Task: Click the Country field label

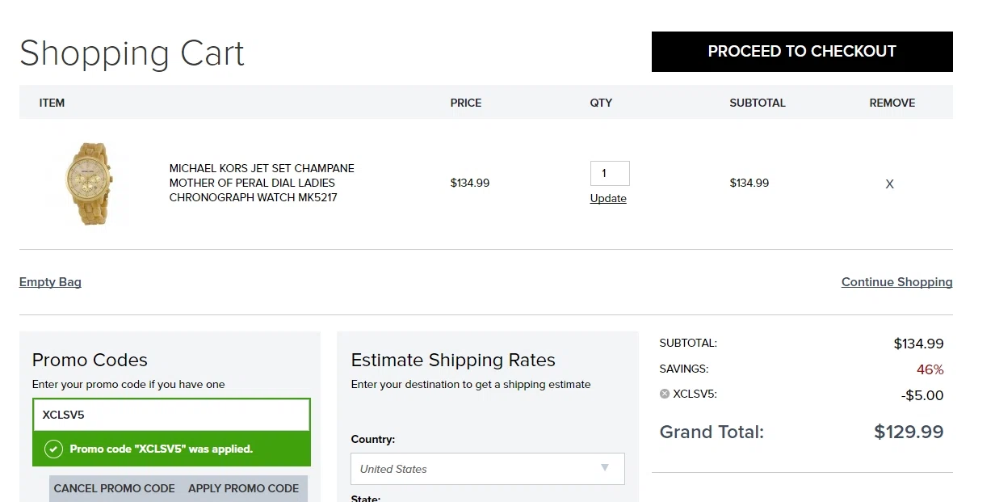Action: pyautogui.click(x=373, y=440)
